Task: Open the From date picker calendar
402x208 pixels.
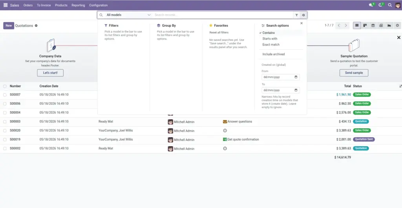Action: [296, 77]
